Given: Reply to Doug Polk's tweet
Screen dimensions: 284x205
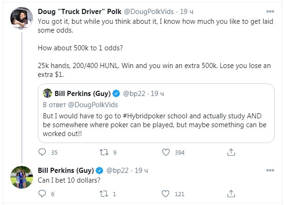Looking at the screenshot, I should click(x=42, y=152).
